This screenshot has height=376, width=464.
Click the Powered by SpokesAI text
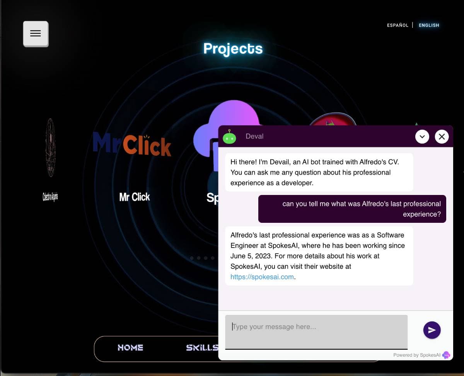[416, 355]
